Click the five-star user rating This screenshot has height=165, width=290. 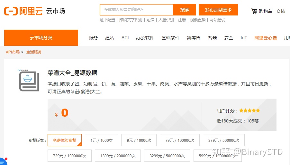tap(249, 111)
